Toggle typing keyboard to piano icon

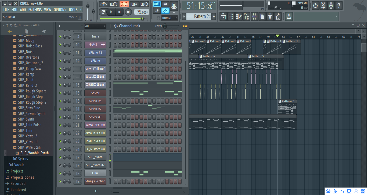[157, 4]
